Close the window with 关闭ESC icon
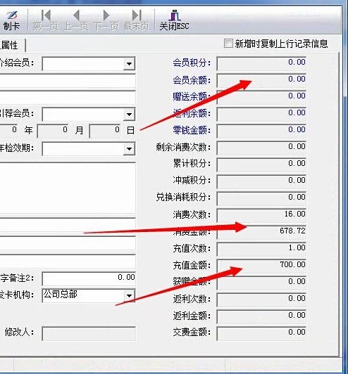This screenshot has height=374, width=348. tap(174, 20)
